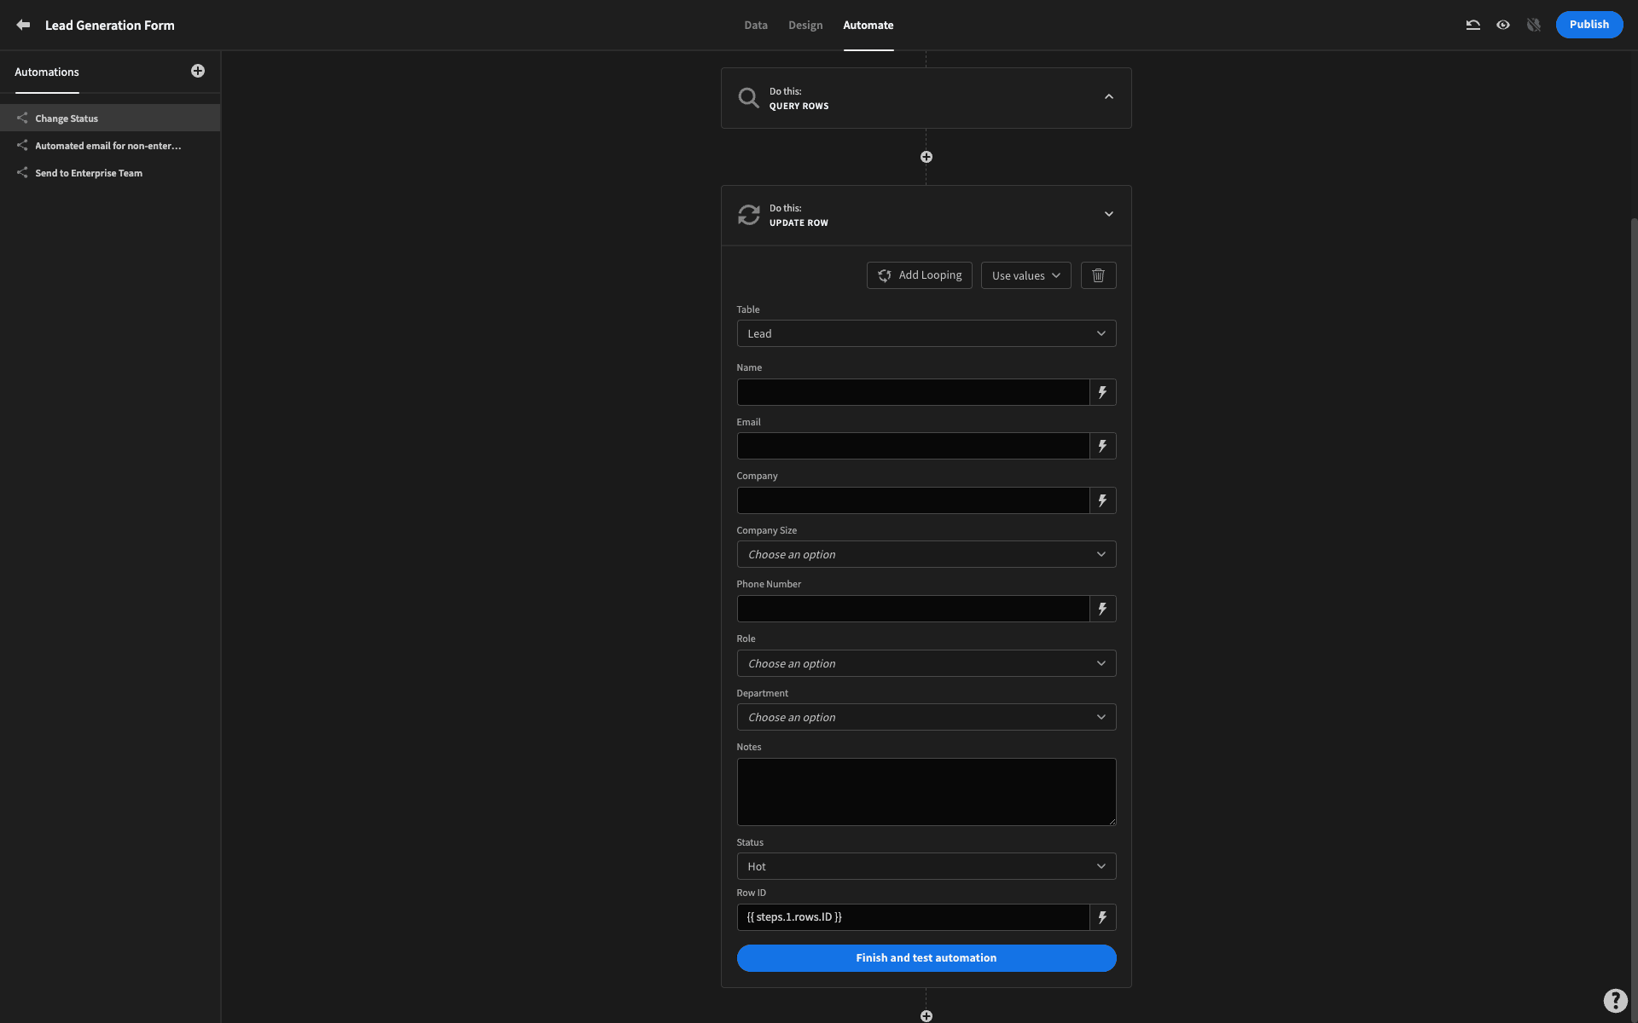Viewport: 1638px width, 1023px height.
Task: Switch to the Data tab
Action: tap(755, 25)
